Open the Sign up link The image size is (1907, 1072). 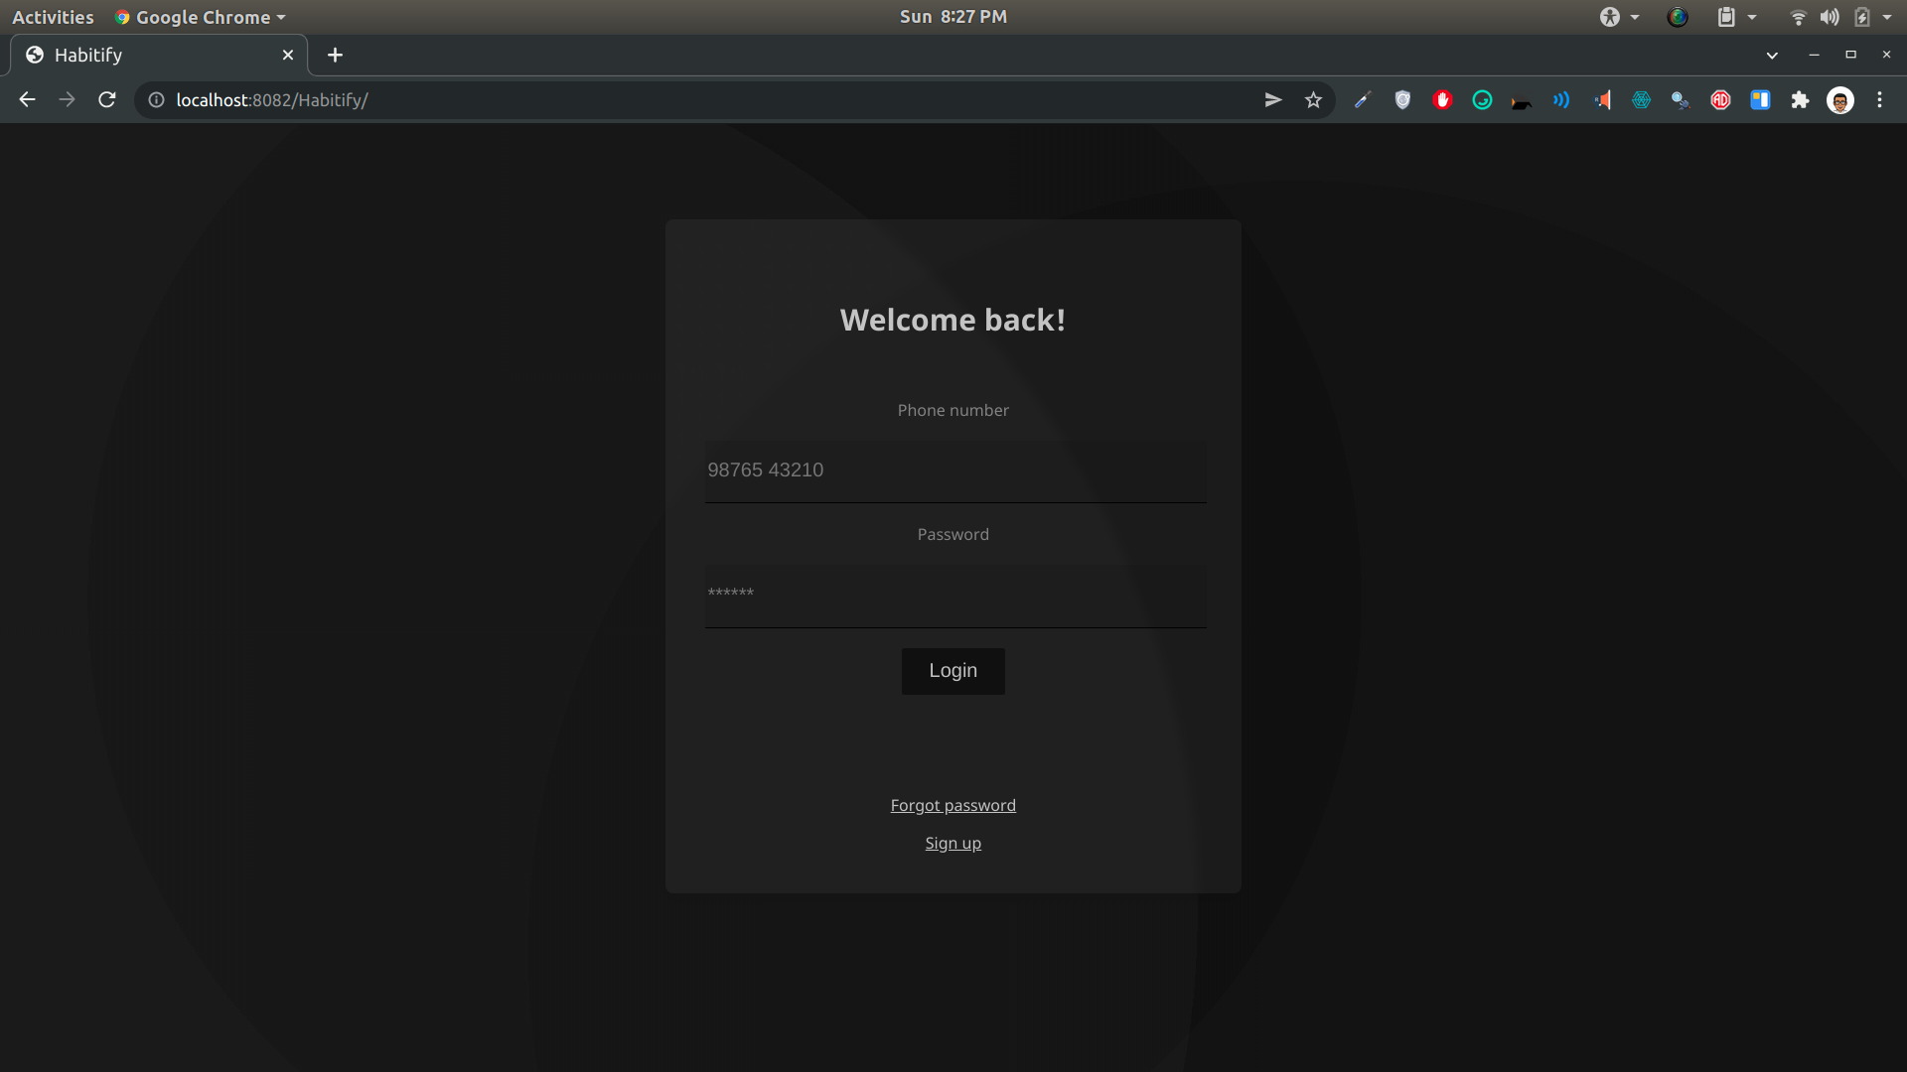(x=953, y=843)
